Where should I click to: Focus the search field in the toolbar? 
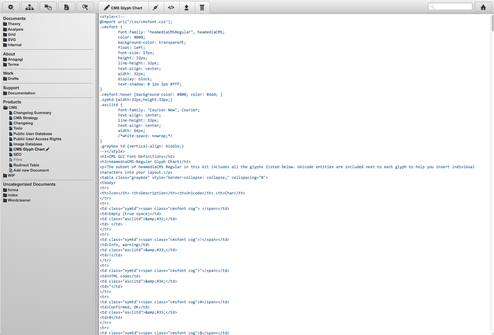coord(450,7)
